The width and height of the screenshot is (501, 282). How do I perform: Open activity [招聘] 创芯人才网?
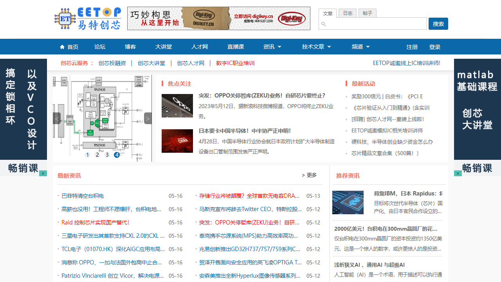[x=387, y=119]
